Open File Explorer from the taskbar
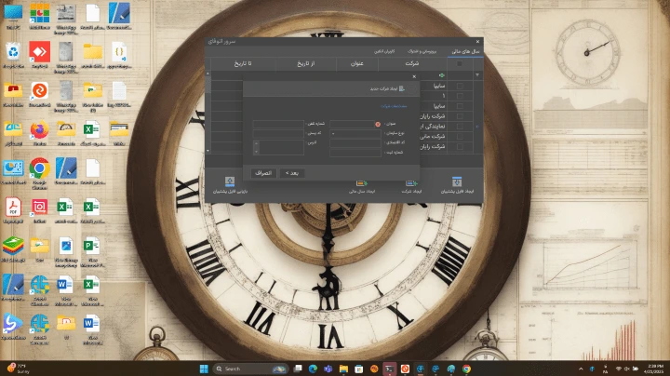The height and width of the screenshot is (376, 670). (x=343, y=369)
